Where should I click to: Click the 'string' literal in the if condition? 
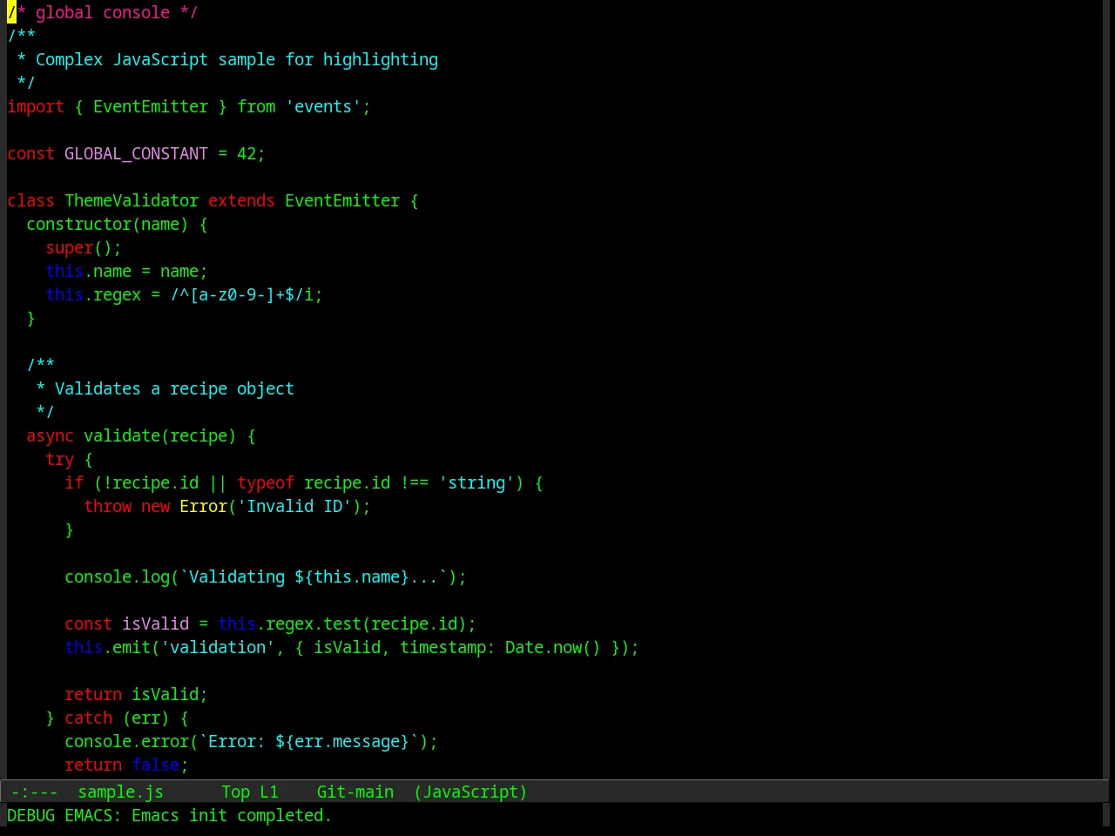pyautogui.click(x=476, y=483)
